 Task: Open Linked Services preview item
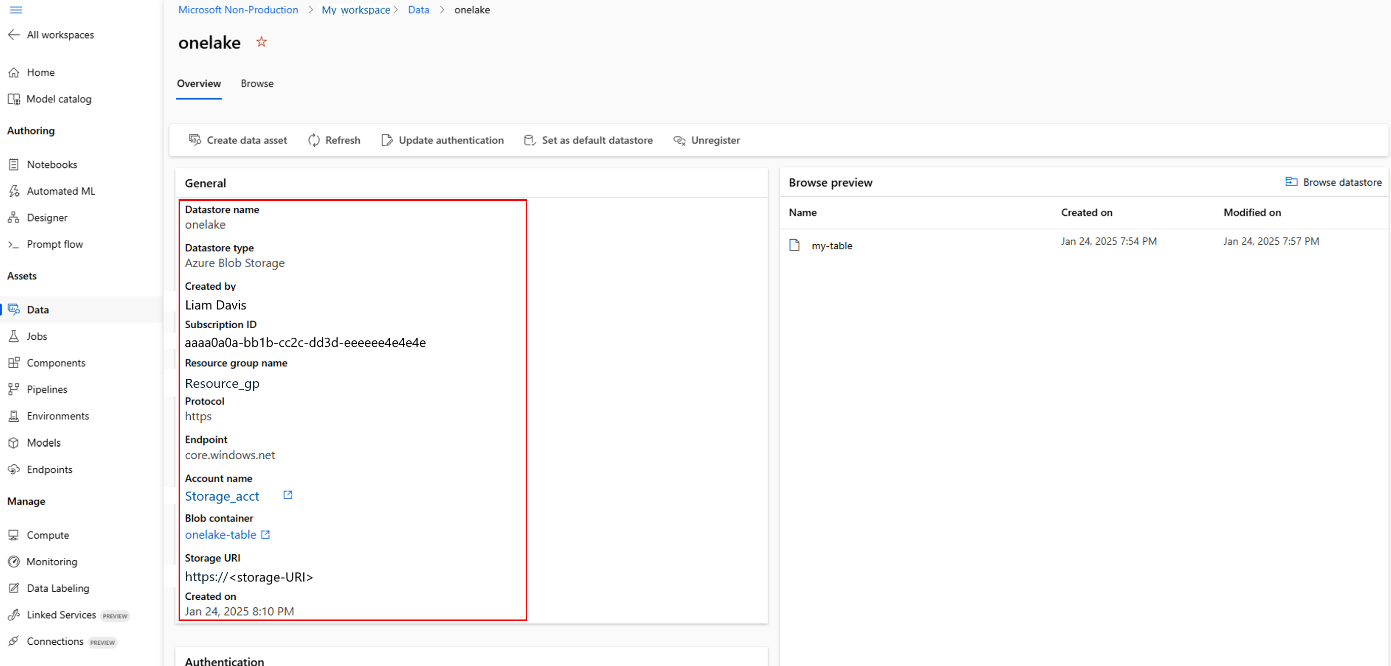61,615
